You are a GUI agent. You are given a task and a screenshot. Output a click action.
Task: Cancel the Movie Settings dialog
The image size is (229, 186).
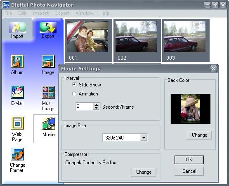click(x=189, y=171)
